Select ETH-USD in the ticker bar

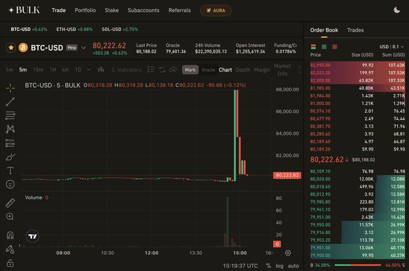(74, 30)
